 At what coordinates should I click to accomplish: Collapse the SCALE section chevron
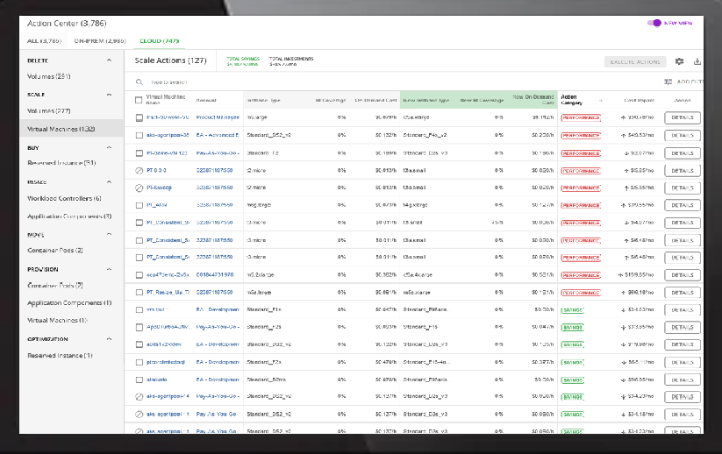click(109, 95)
